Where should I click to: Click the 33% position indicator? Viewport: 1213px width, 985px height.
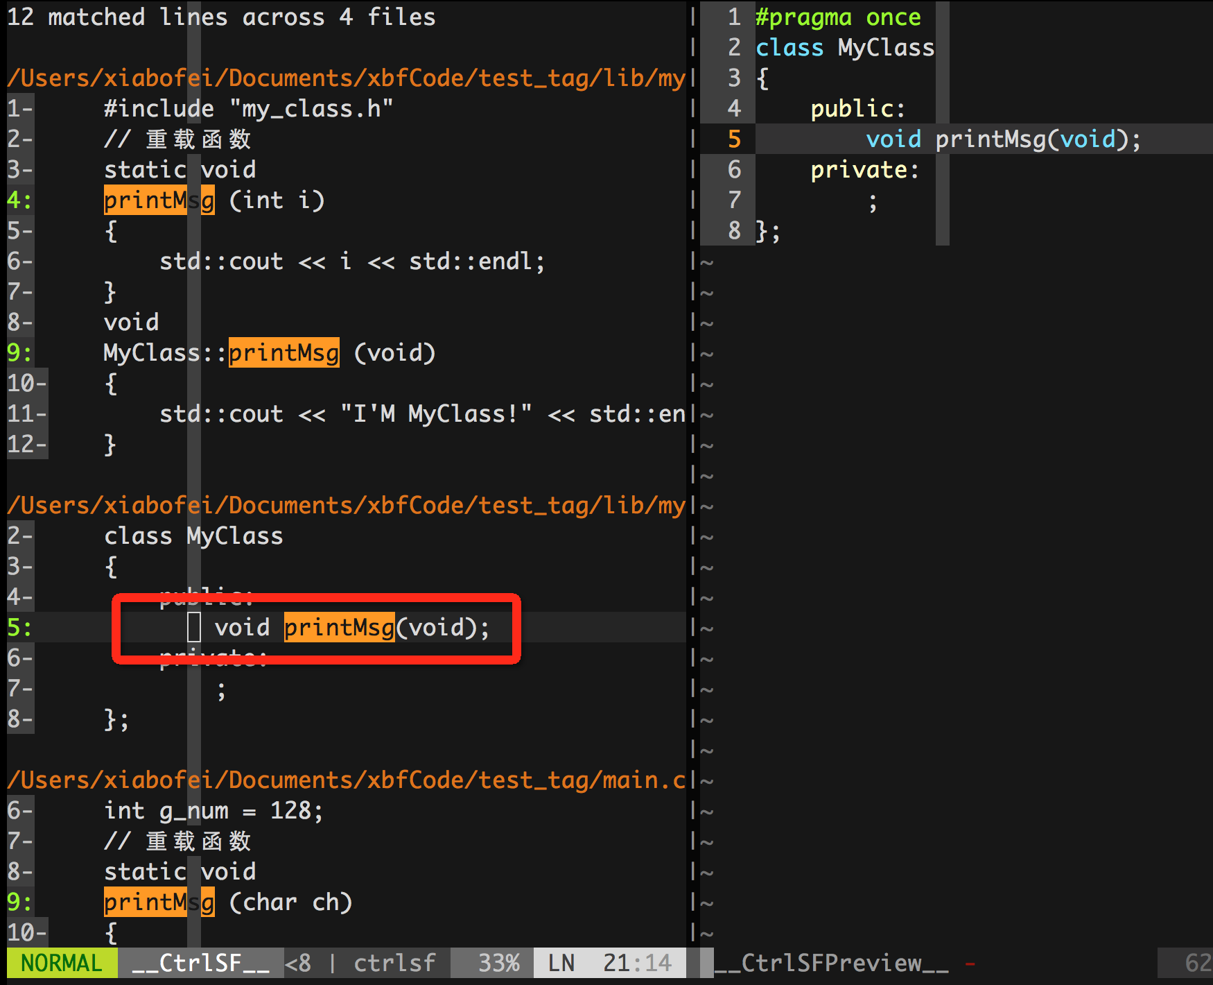tap(499, 963)
